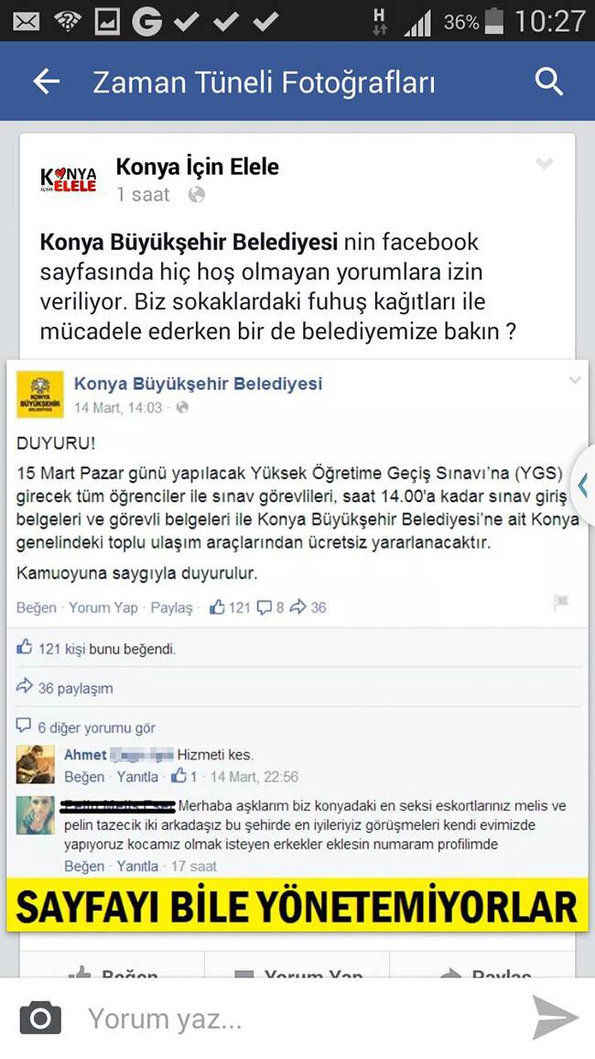Open the dropdown arrow on the Belediyesi post
Viewport: 595px width, 1059px height.
click(575, 381)
